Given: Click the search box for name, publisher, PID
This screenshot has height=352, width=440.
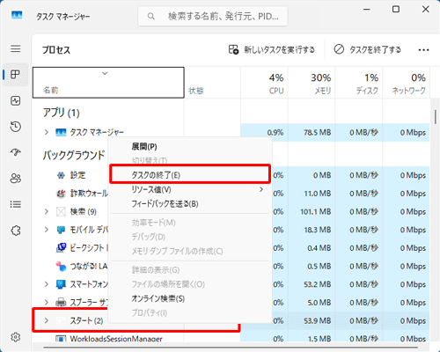Looking at the screenshot, I should 213,16.
